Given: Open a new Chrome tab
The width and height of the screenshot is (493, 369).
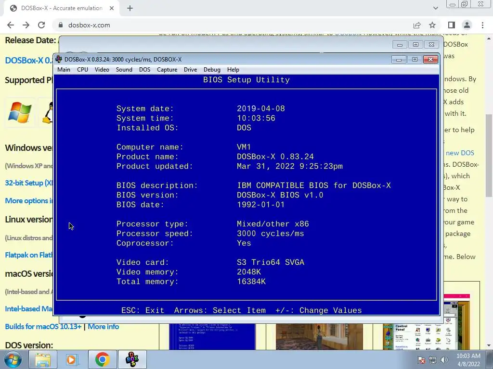Looking at the screenshot, I should tap(130, 8).
